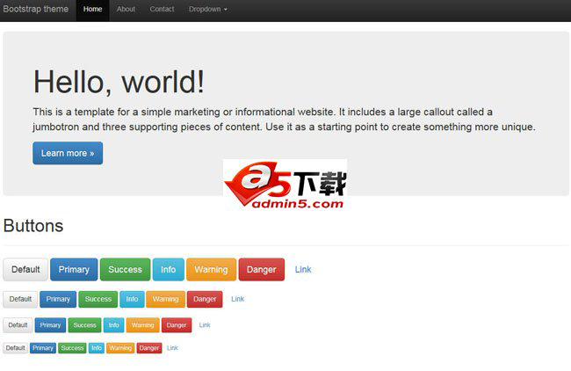Select the second-largest Success button
Viewport: 571px width, 371px height.
click(x=98, y=299)
